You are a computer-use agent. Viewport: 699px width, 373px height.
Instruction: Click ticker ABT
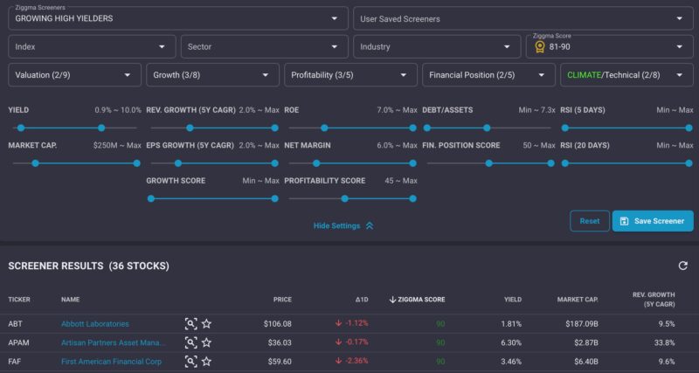coord(14,324)
